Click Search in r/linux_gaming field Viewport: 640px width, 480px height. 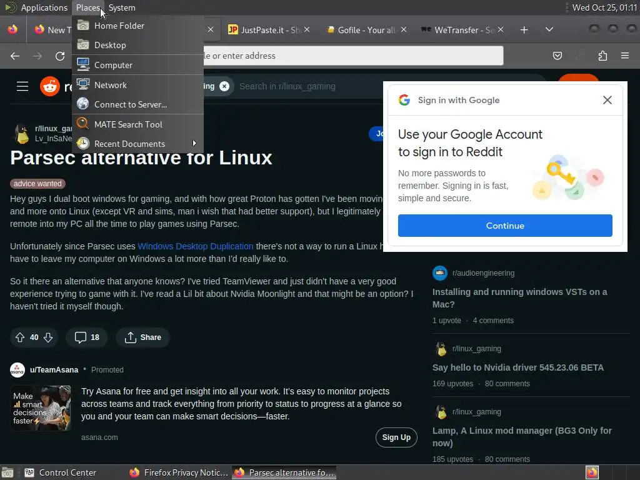[287, 86]
